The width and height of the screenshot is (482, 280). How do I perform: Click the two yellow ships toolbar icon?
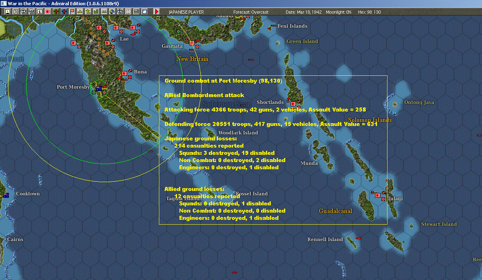coord(88,12)
